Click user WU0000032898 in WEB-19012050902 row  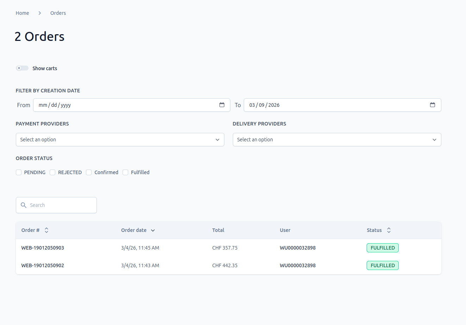[x=298, y=265]
